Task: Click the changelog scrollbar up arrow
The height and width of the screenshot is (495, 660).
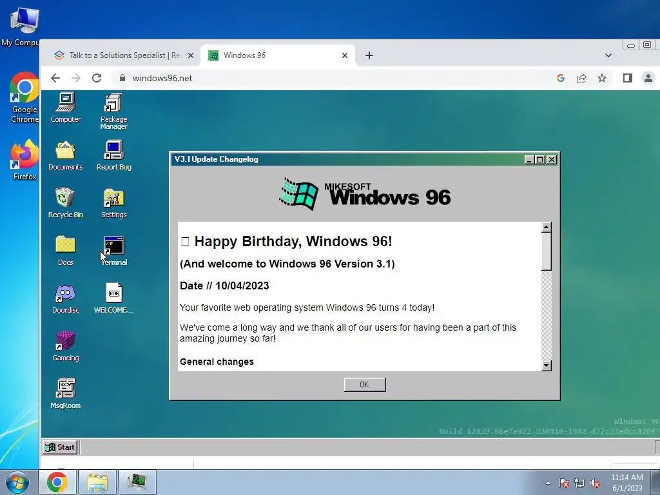Action: click(x=546, y=228)
